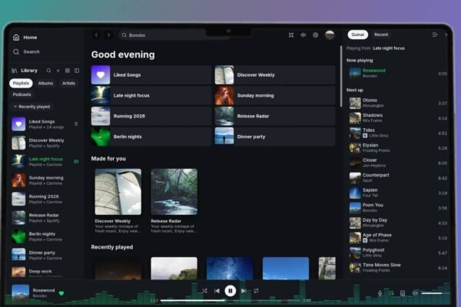
Task: Open the Running 2026 tile
Action: coord(151,116)
